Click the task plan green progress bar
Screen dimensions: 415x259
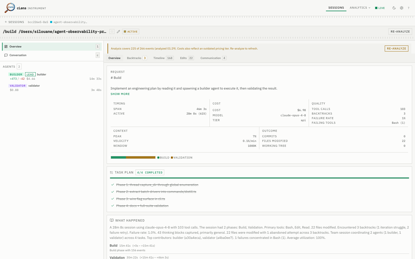tap(259, 178)
